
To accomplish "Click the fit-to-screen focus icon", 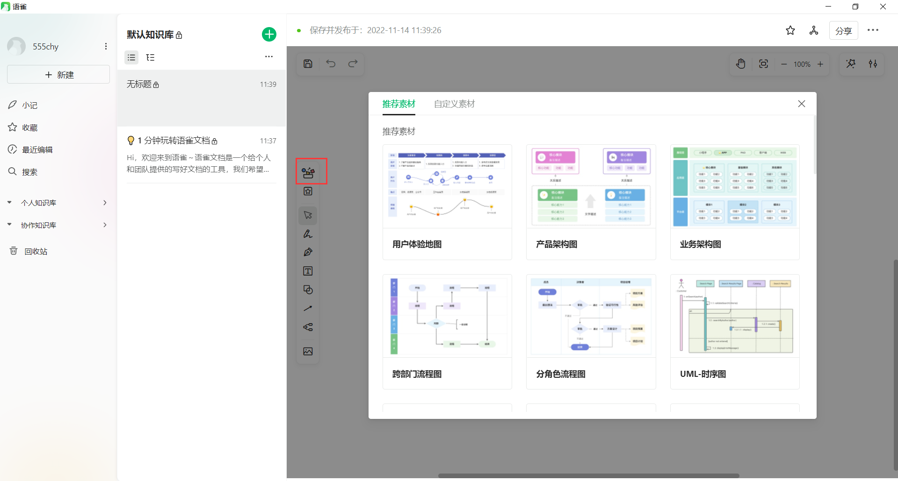I will 763,64.
